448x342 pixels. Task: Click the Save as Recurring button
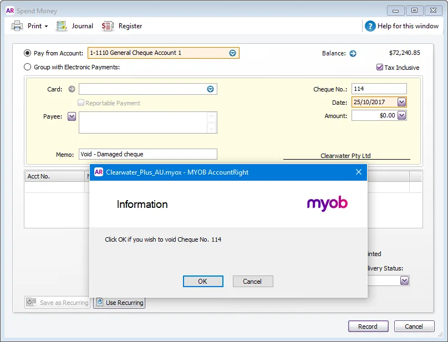pyautogui.click(x=58, y=302)
